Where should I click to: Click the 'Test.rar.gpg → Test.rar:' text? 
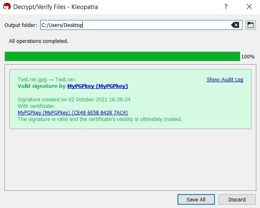[x=47, y=79]
